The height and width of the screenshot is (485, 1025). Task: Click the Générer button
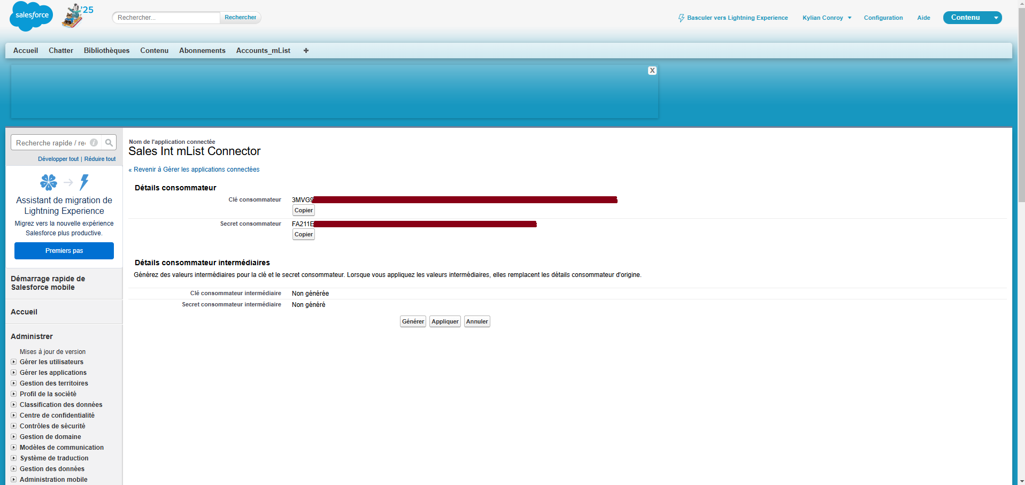click(x=413, y=321)
